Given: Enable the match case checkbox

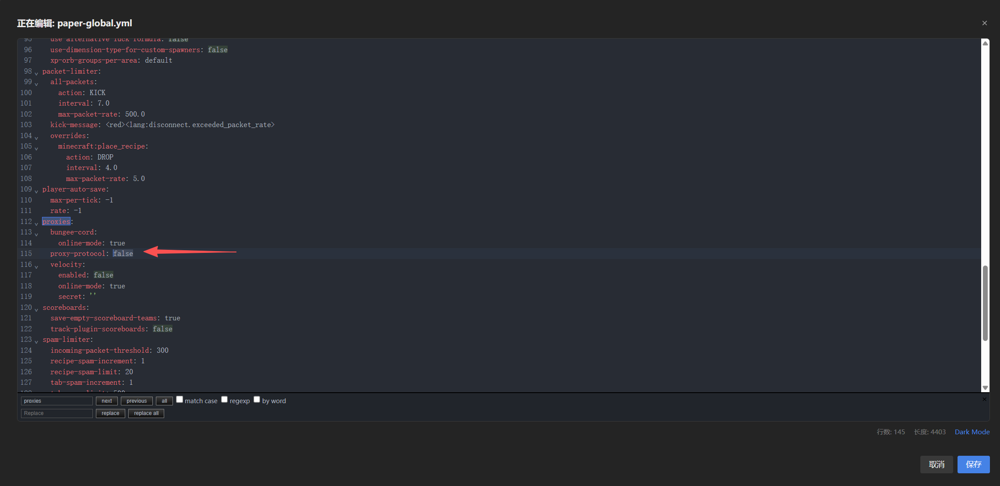Looking at the screenshot, I should (180, 400).
